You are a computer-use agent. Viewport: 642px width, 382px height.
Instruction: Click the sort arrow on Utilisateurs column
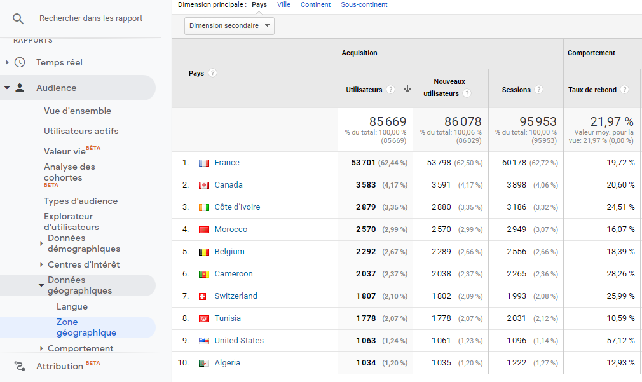pos(407,89)
